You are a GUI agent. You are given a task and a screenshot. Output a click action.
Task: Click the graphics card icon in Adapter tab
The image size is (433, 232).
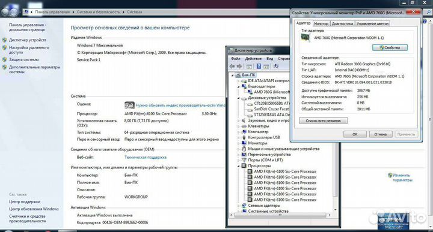click(306, 38)
